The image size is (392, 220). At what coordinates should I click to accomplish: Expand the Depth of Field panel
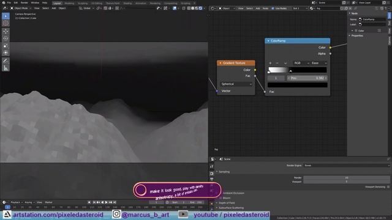[227, 203]
